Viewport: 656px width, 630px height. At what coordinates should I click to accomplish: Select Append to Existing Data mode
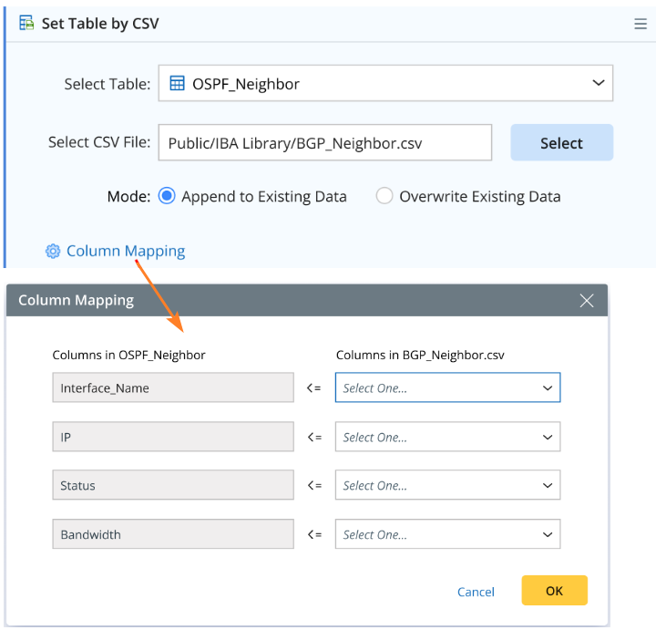point(167,196)
